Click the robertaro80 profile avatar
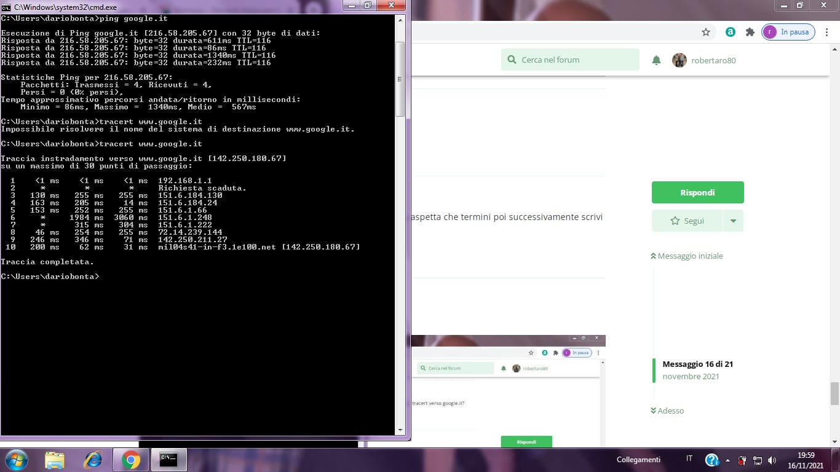Screen dimensions: 840x472 pos(679,60)
